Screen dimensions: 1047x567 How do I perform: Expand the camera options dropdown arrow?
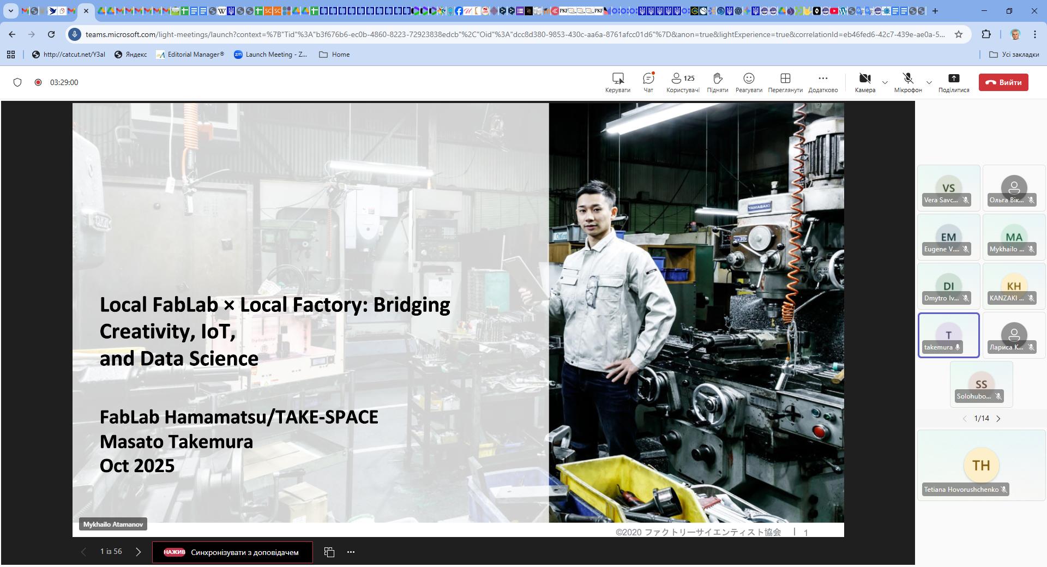tap(885, 83)
